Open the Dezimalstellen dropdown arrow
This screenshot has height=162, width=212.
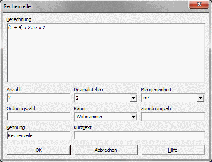pyautogui.click(x=133, y=98)
